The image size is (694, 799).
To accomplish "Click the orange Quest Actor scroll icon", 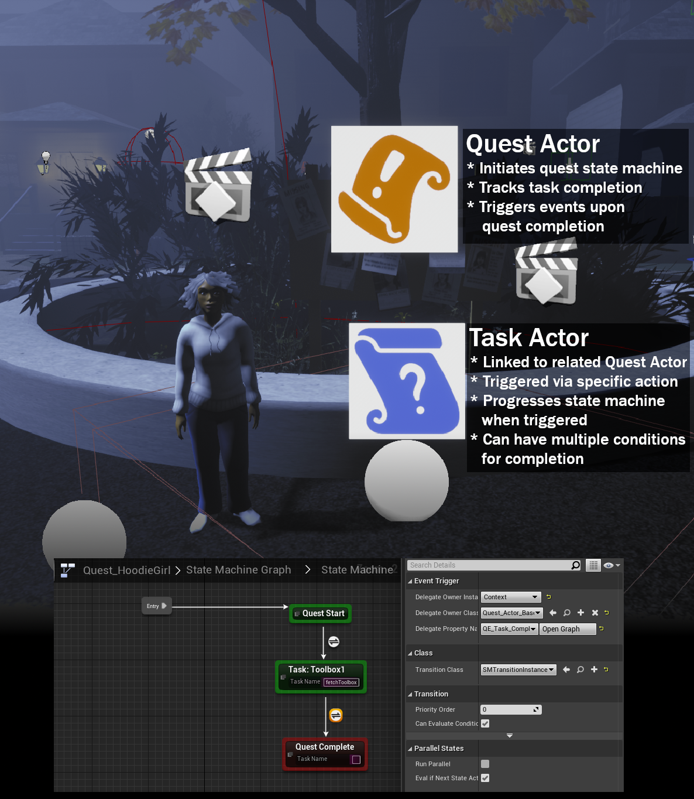I will (394, 189).
